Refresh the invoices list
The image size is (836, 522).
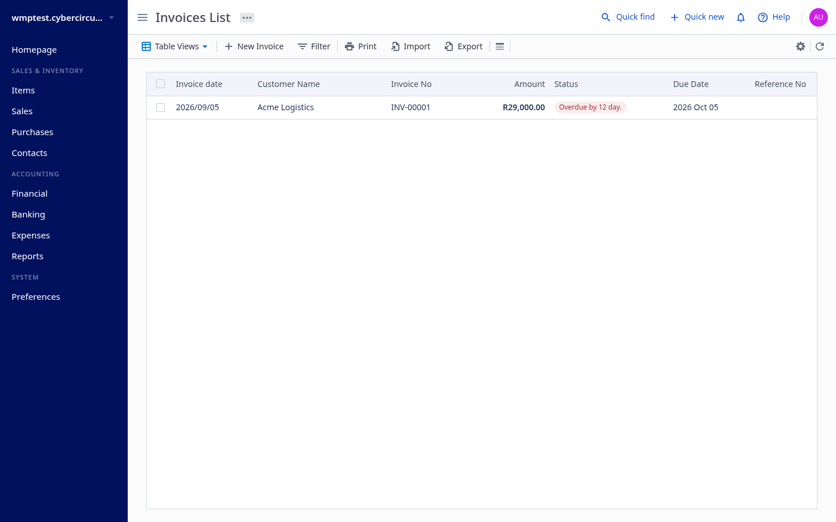[820, 46]
